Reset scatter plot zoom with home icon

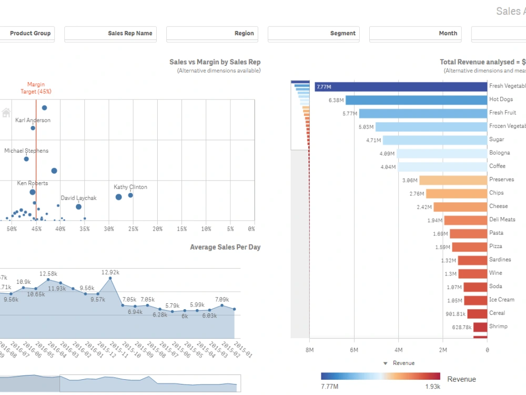coord(5,112)
